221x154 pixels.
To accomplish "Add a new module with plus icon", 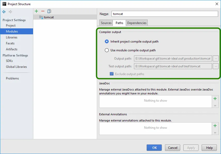I will (36, 11).
